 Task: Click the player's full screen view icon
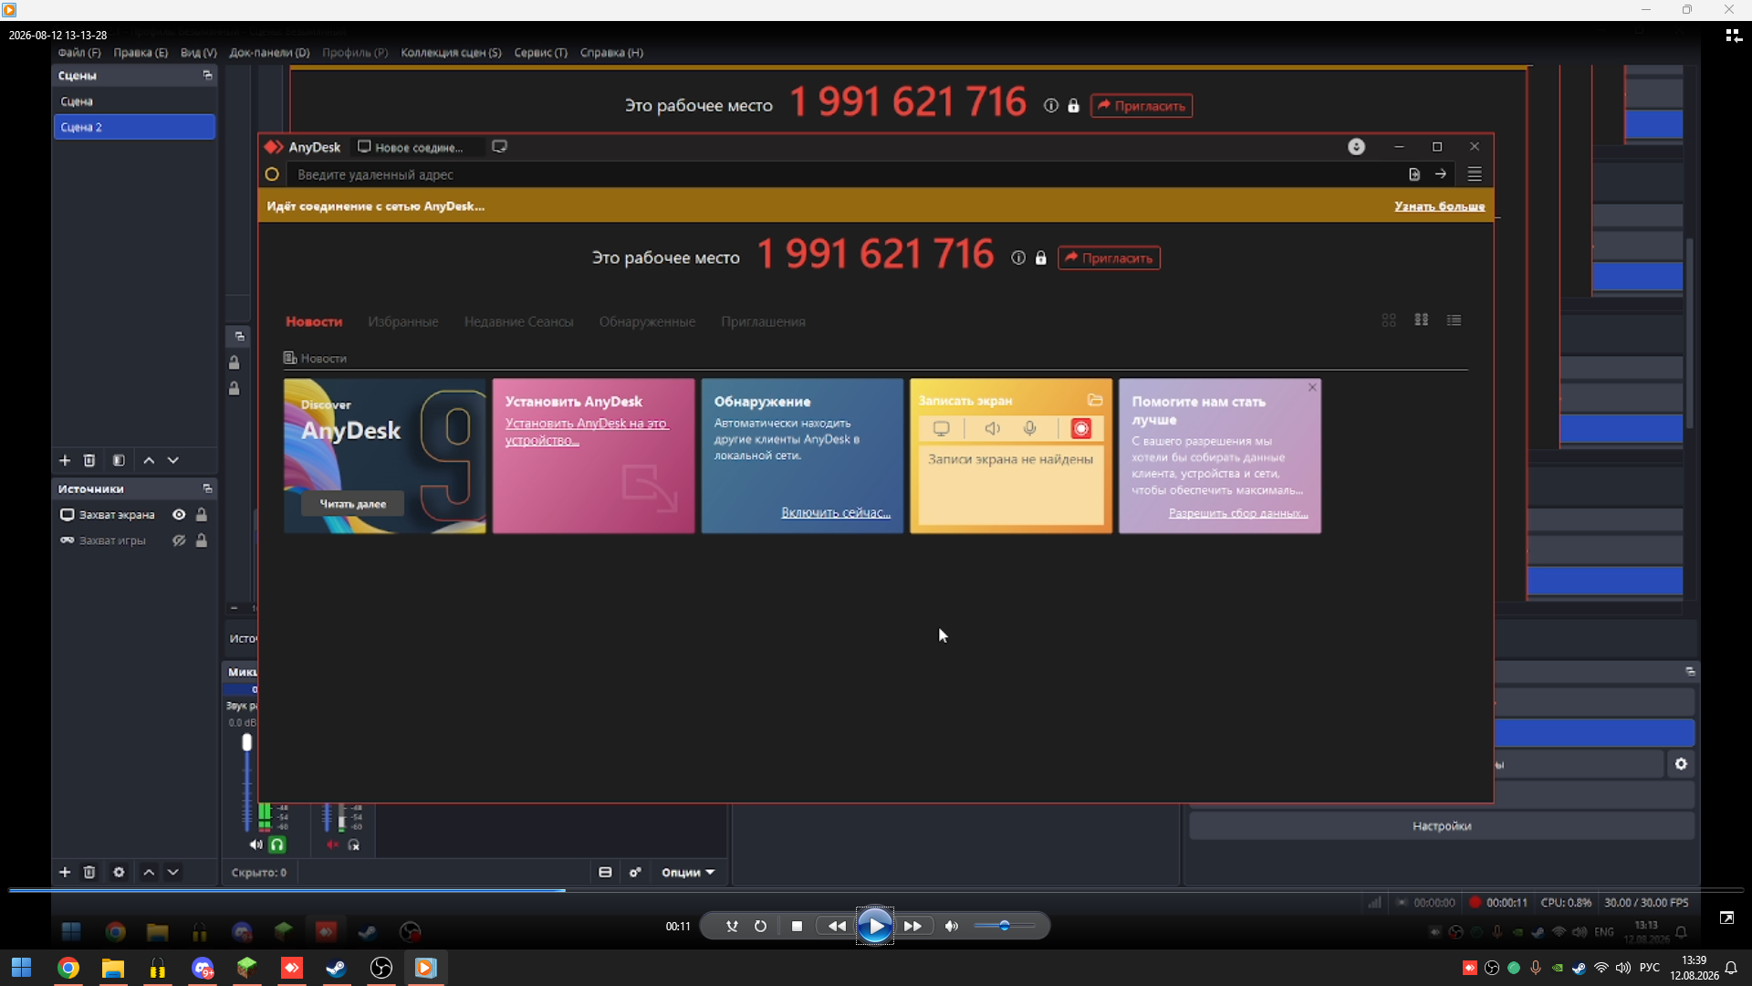[1726, 918]
